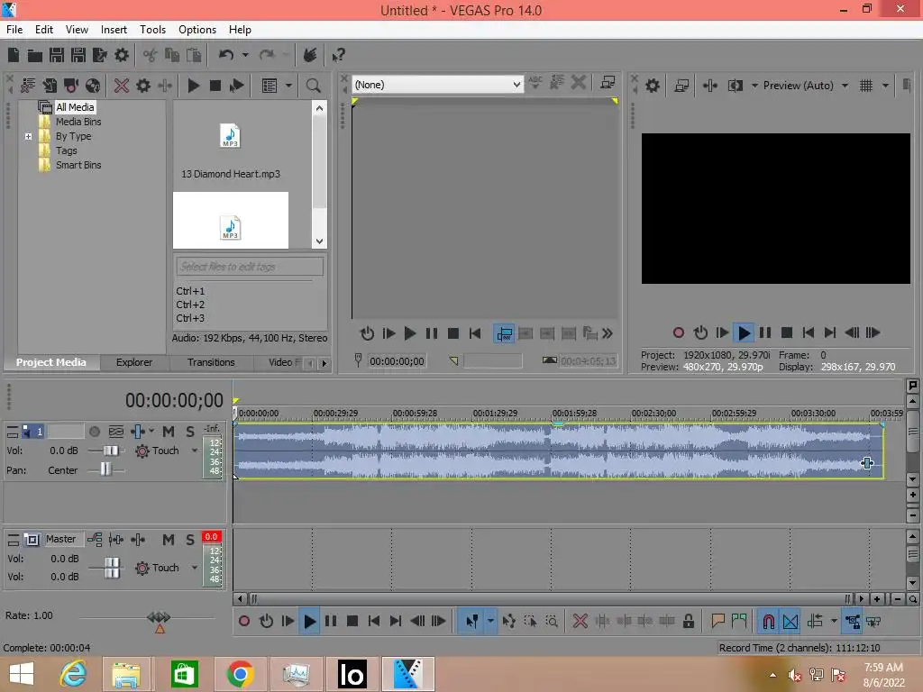Click Interactive Tutorials icon in main toolbar
Viewport: 923px width, 692px height.
(310, 55)
